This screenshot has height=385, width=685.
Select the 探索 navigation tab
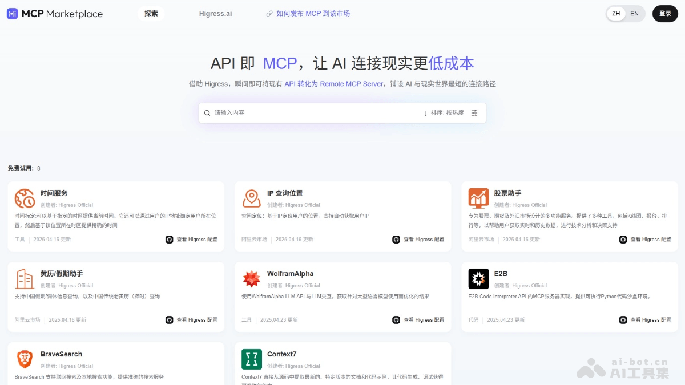click(x=151, y=13)
